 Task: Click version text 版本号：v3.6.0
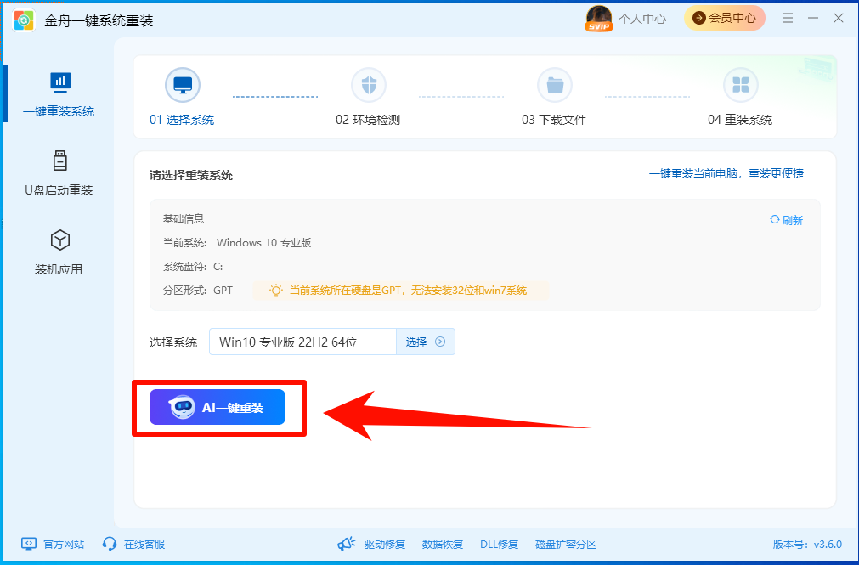click(x=807, y=544)
